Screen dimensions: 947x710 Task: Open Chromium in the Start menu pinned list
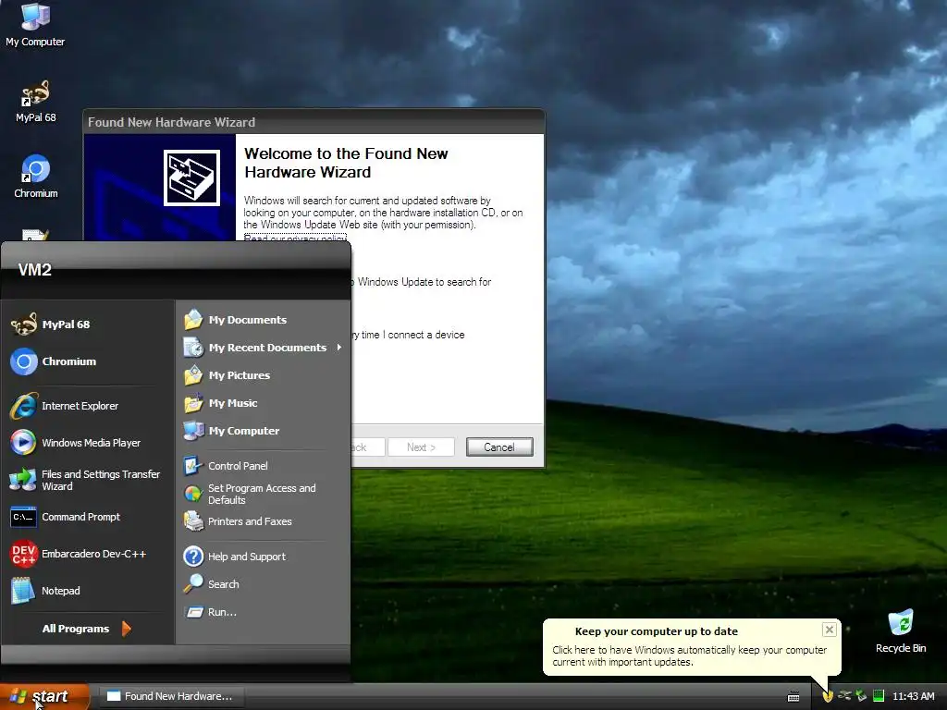coord(88,361)
